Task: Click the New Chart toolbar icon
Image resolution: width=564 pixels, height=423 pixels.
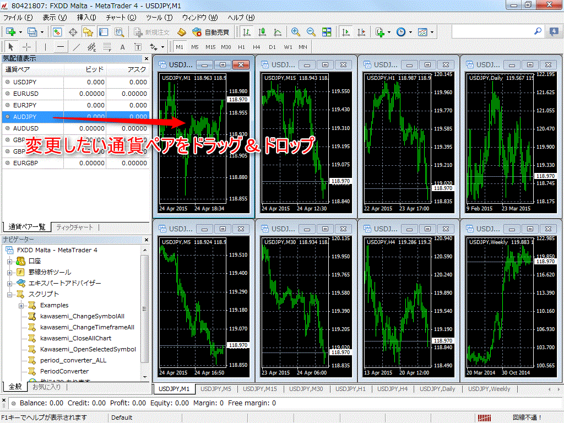Action: (x=10, y=32)
